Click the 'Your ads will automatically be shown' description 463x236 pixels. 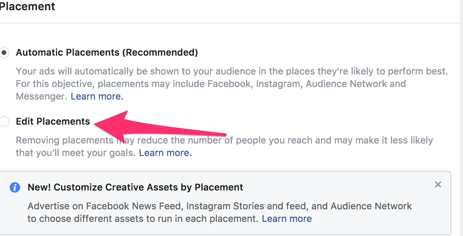pyautogui.click(x=232, y=84)
